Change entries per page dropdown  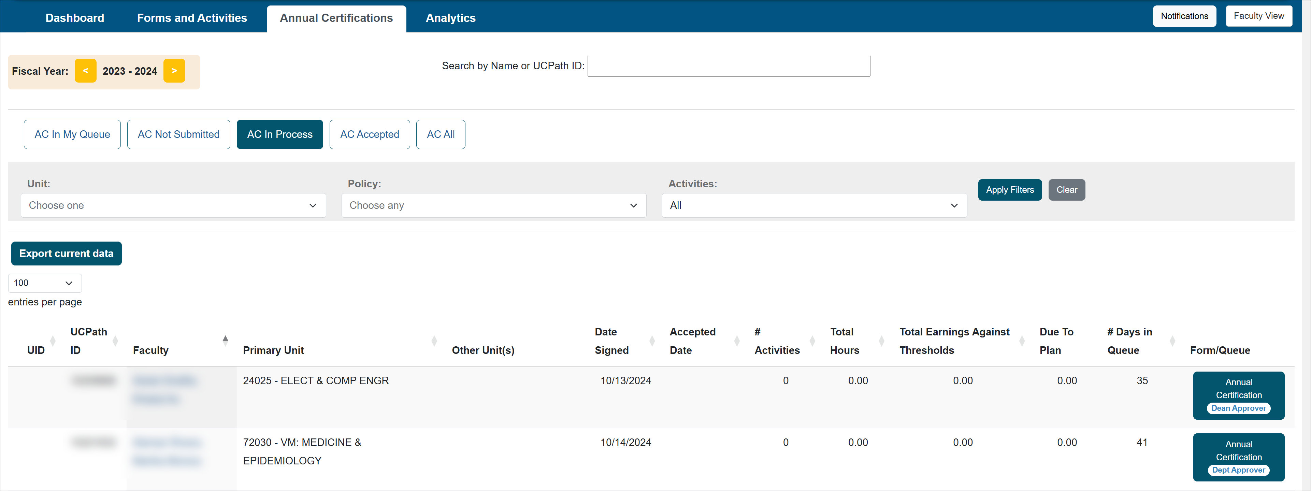pos(45,283)
